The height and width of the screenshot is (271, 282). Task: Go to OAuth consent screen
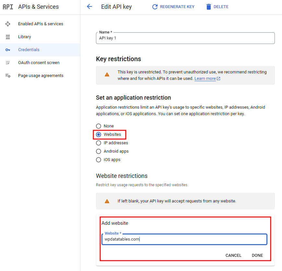39,63
